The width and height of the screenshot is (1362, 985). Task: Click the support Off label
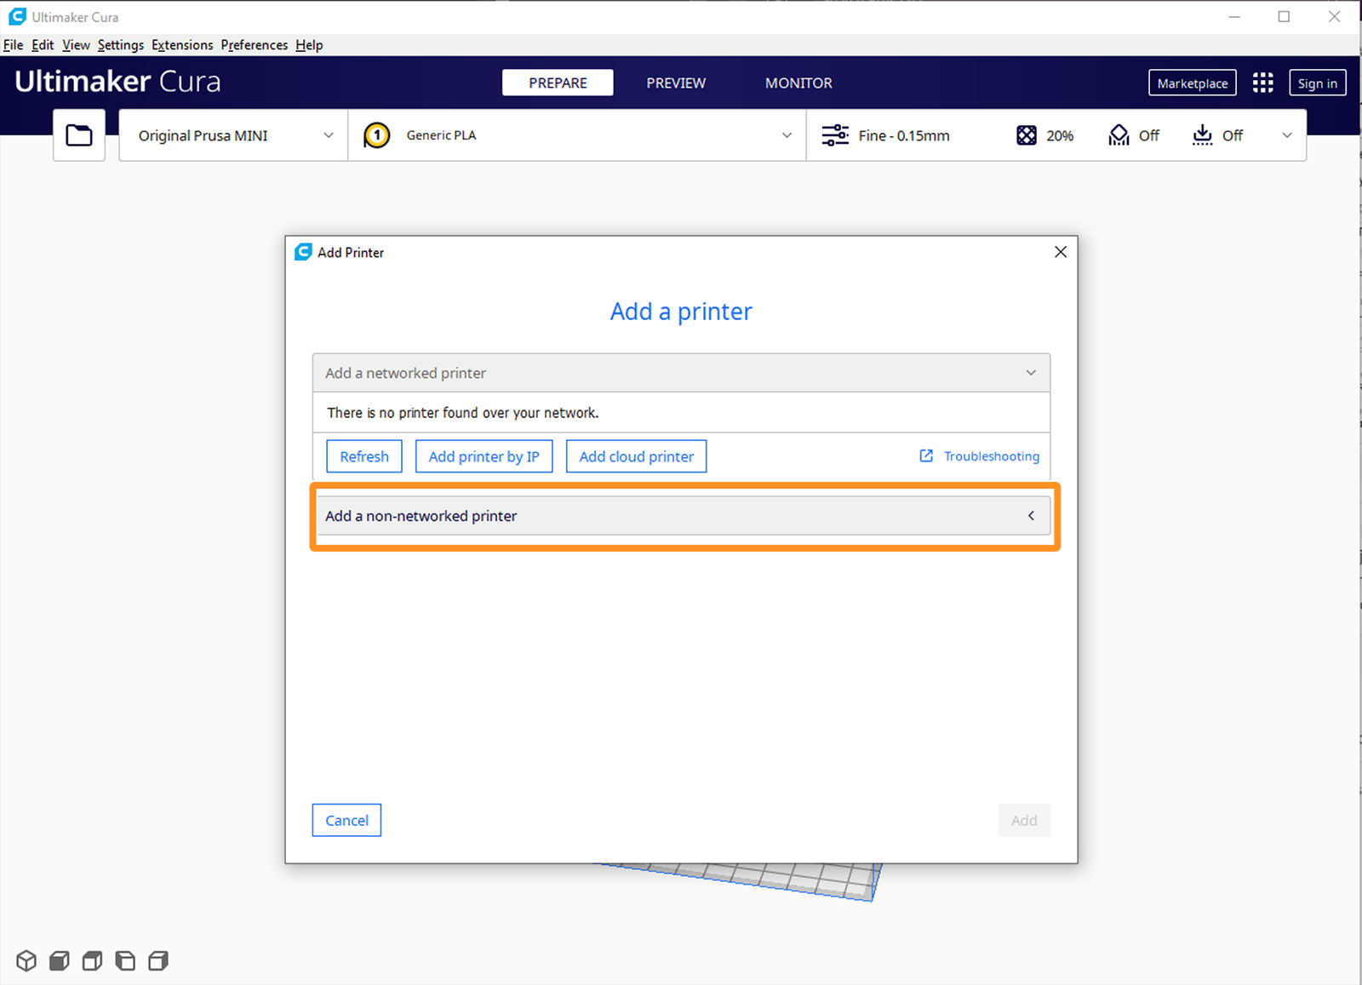pos(1149,135)
